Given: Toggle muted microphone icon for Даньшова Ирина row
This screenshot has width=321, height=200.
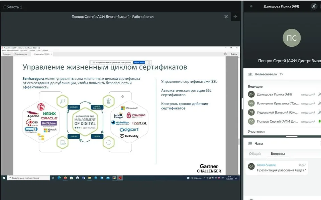Looking at the screenshot, I should pos(319,94).
